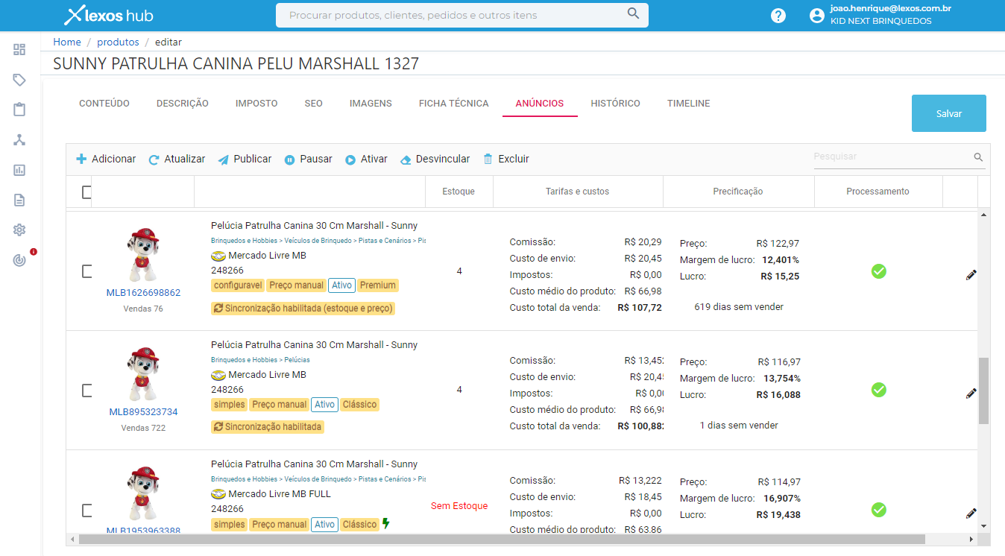The width and height of the screenshot is (1005, 556).
Task: Click the Salvar button
Action: 948,113
